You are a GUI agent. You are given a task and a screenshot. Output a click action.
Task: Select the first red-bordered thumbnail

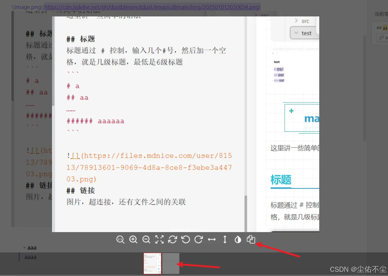152,263
